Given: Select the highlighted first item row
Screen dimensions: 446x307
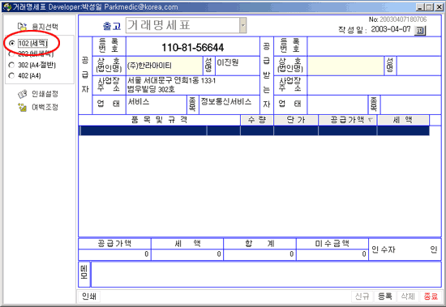Looking at the screenshot, I should coord(254,130).
